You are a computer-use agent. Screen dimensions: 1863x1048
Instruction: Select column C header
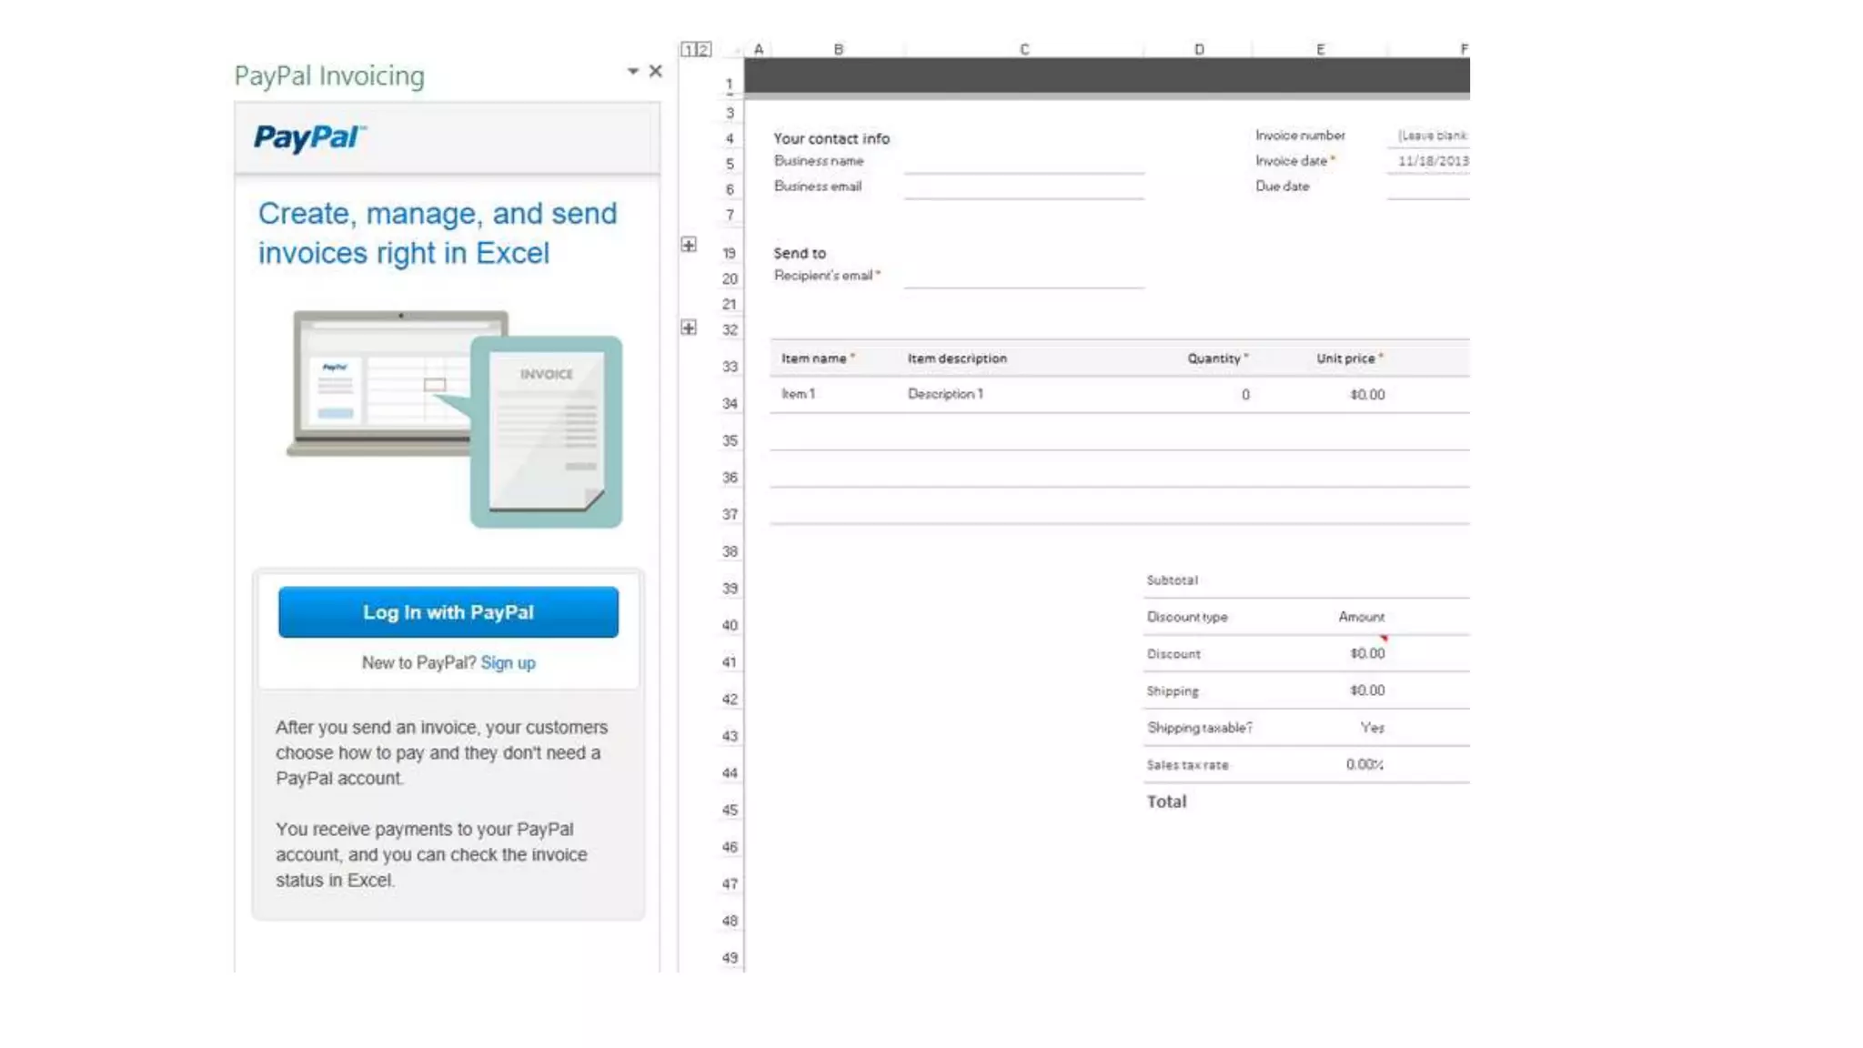tap(1023, 49)
